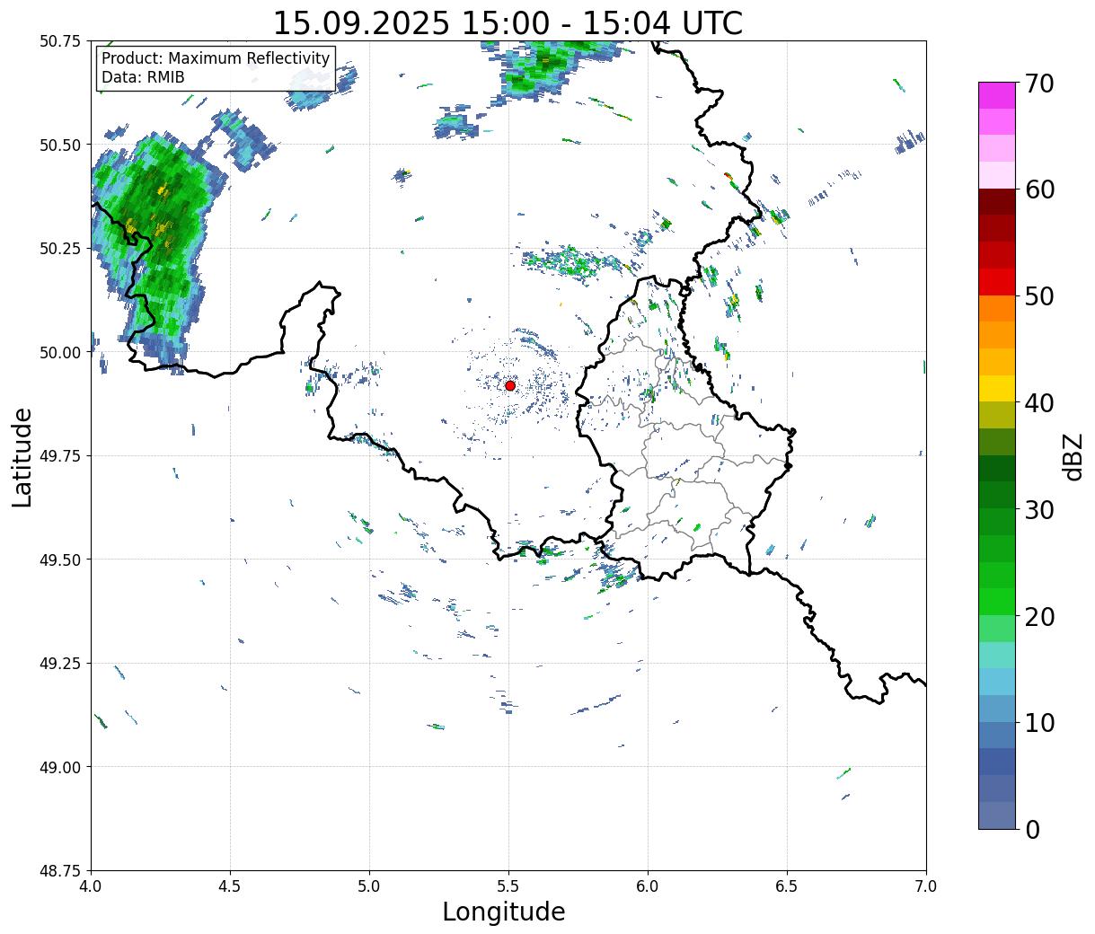
Task: Click the orange colorbar segment below 50
Action: 997,308
